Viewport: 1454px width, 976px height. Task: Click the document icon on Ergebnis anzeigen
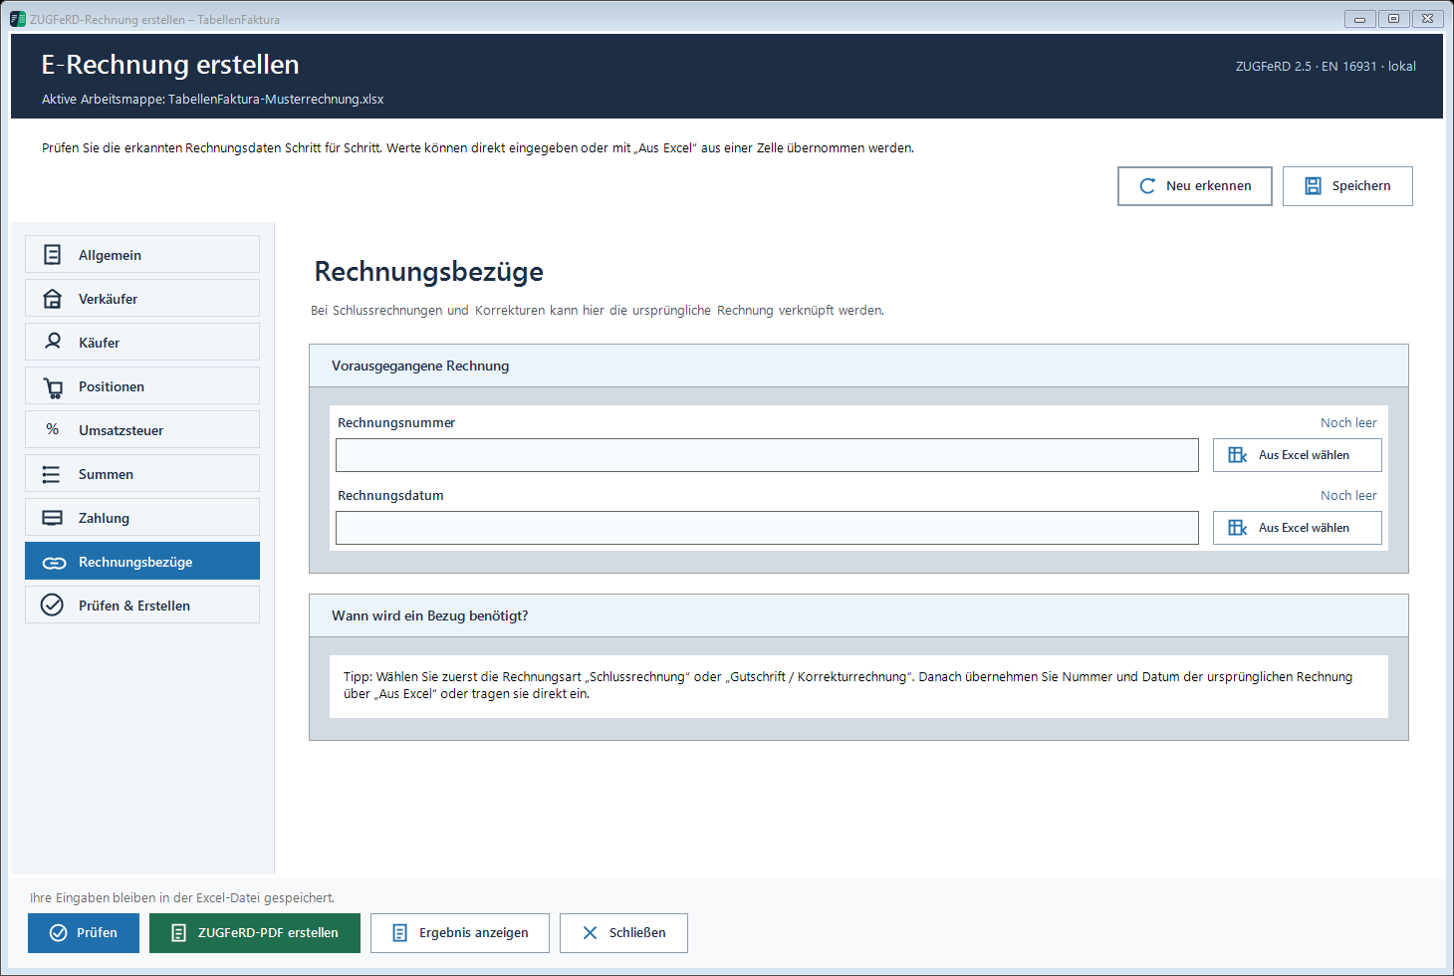pos(400,933)
